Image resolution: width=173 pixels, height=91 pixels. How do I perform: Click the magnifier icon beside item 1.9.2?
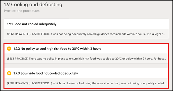click(9, 48)
